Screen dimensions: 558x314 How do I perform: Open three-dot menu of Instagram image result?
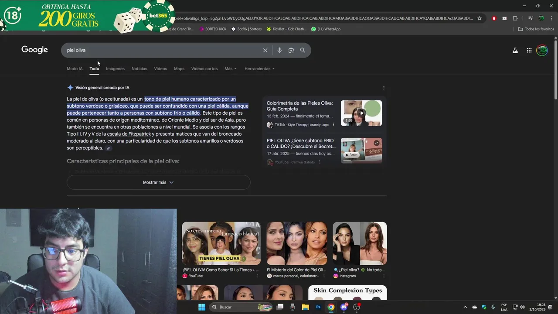click(384, 276)
